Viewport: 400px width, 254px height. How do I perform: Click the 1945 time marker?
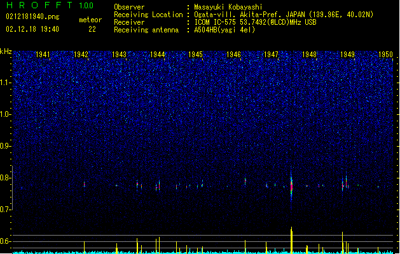pyautogui.click(x=195, y=55)
